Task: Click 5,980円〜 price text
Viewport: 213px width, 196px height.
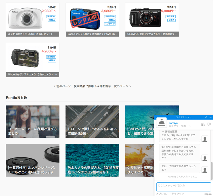Action: point(168,11)
